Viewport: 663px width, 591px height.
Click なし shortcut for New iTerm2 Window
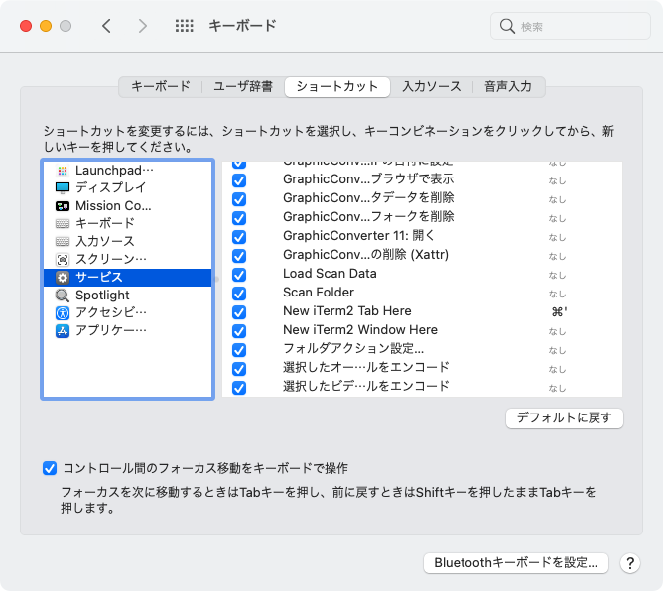557,331
